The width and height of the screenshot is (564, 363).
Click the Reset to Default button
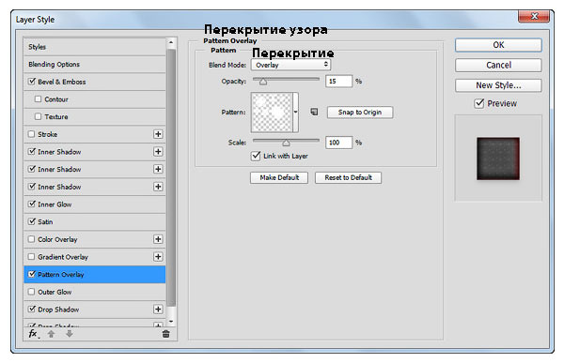(348, 177)
